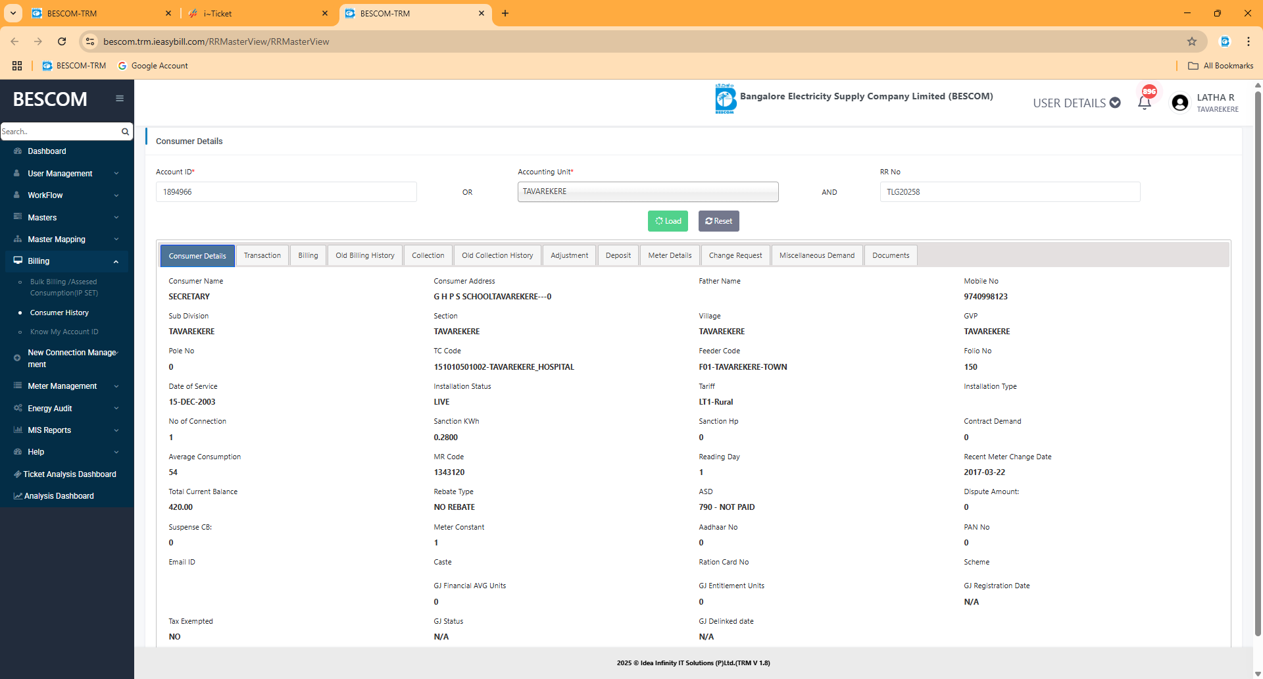Toggle the sidebar hamburger menu icon
The image size is (1263, 679).
click(x=120, y=99)
